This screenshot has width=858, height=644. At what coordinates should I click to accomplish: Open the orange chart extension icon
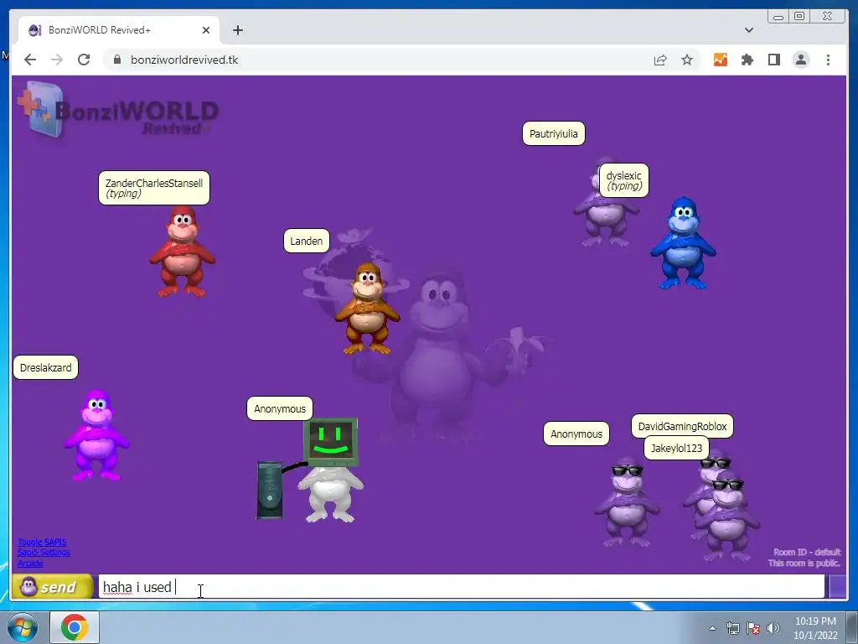pos(720,60)
